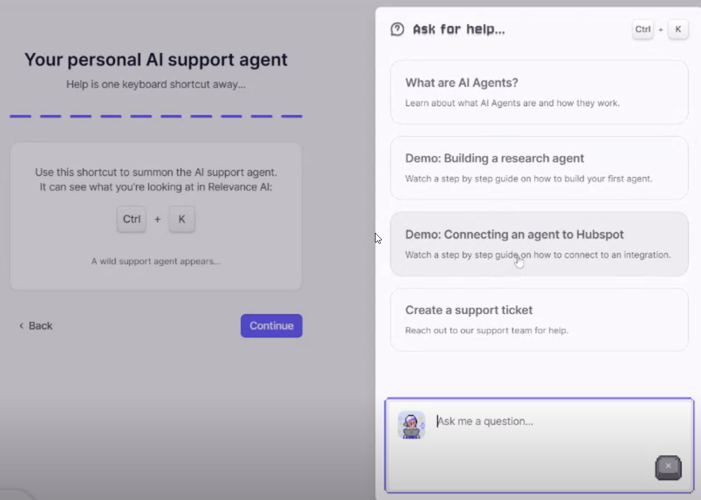Click the K key badge in help panel header
The width and height of the screenshot is (701, 500).
(678, 29)
